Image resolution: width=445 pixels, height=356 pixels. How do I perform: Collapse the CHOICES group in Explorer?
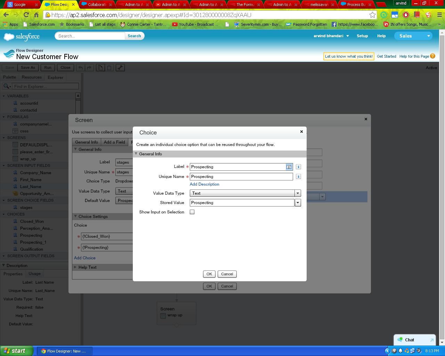[x=4, y=214]
